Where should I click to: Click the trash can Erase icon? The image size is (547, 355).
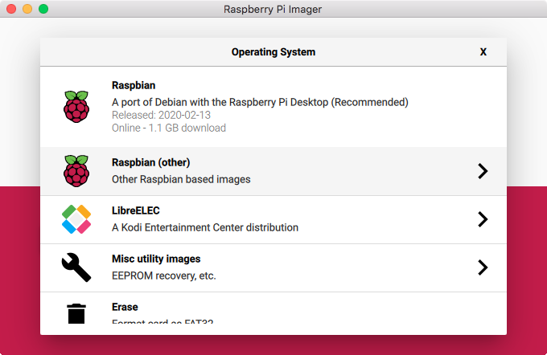(76, 313)
